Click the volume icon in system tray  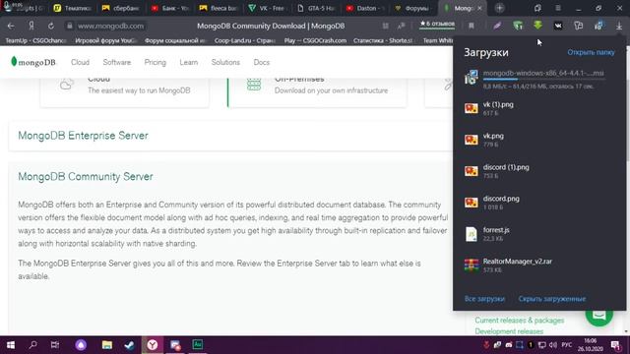(553, 345)
